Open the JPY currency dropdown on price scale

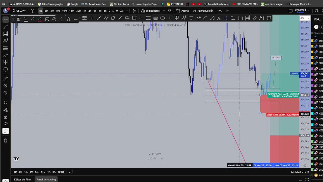[x=305, y=18]
